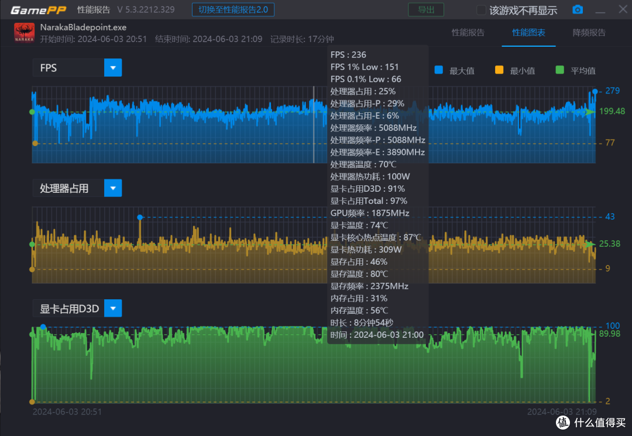
Task: Toggle the 最大值 blue legend swatch
Action: point(438,70)
